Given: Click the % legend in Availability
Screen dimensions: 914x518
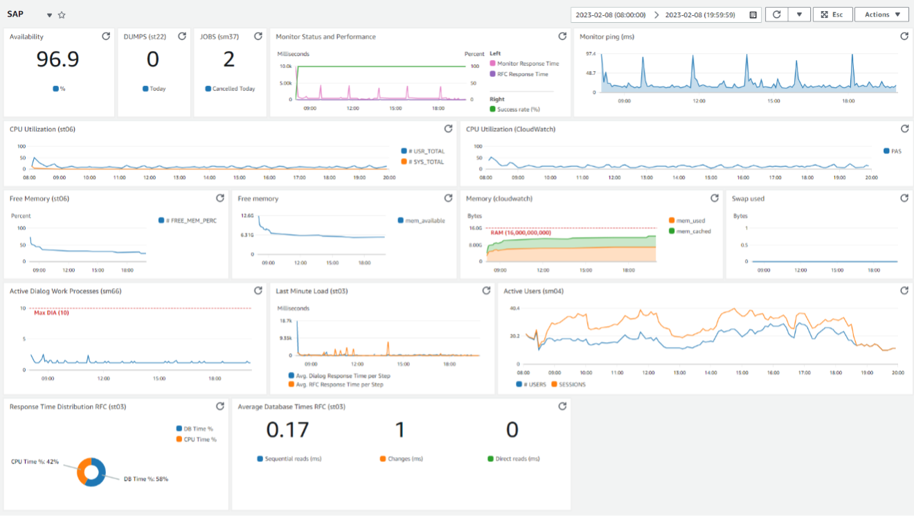Looking at the screenshot, I should (x=59, y=89).
